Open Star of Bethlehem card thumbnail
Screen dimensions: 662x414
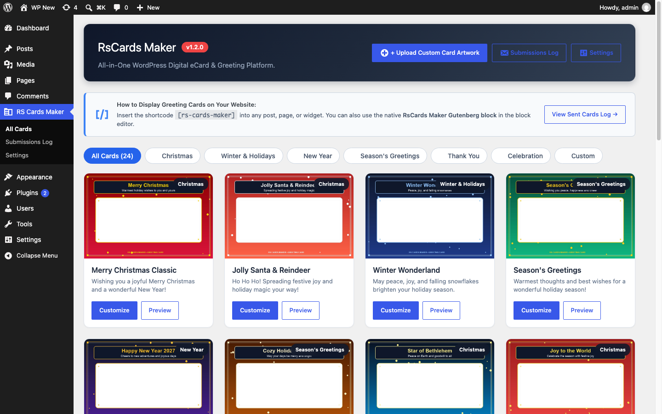(430, 376)
